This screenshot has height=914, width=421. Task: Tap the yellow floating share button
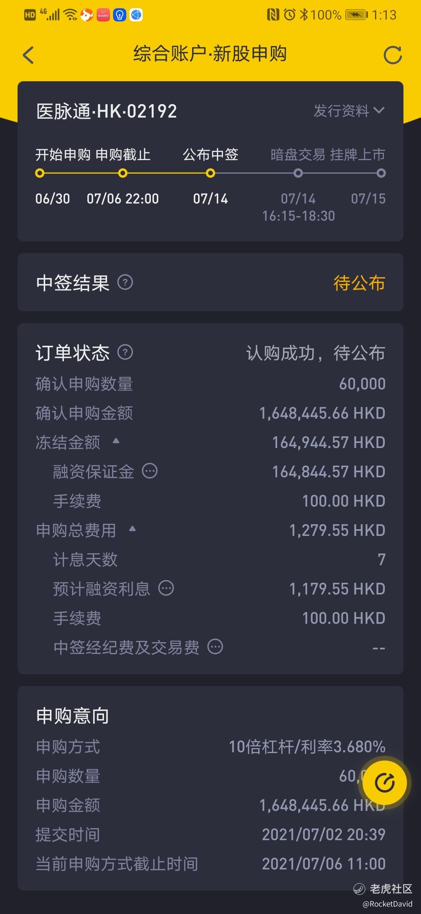384,782
